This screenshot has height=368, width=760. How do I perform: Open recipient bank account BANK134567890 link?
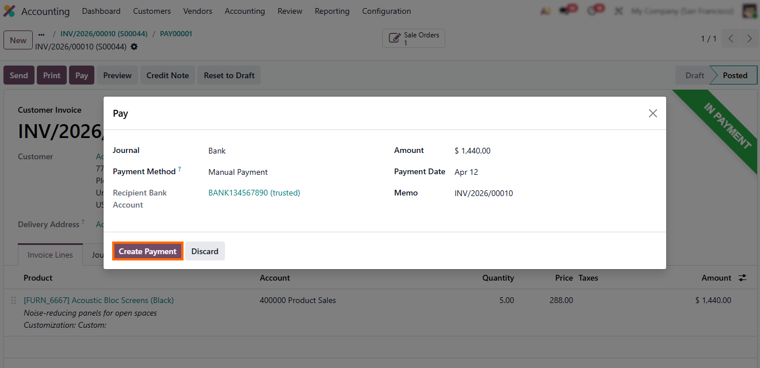(254, 193)
